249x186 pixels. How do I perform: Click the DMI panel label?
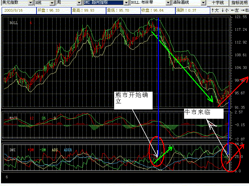tap(12, 150)
